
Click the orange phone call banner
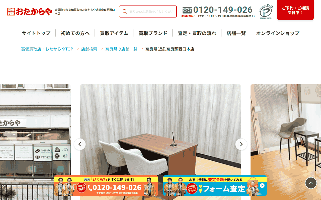[x=106, y=185]
